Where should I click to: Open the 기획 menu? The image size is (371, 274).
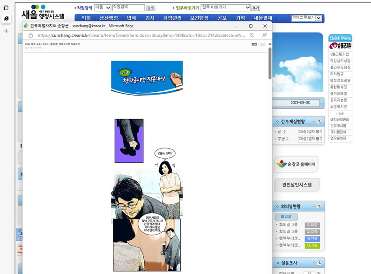click(x=240, y=18)
